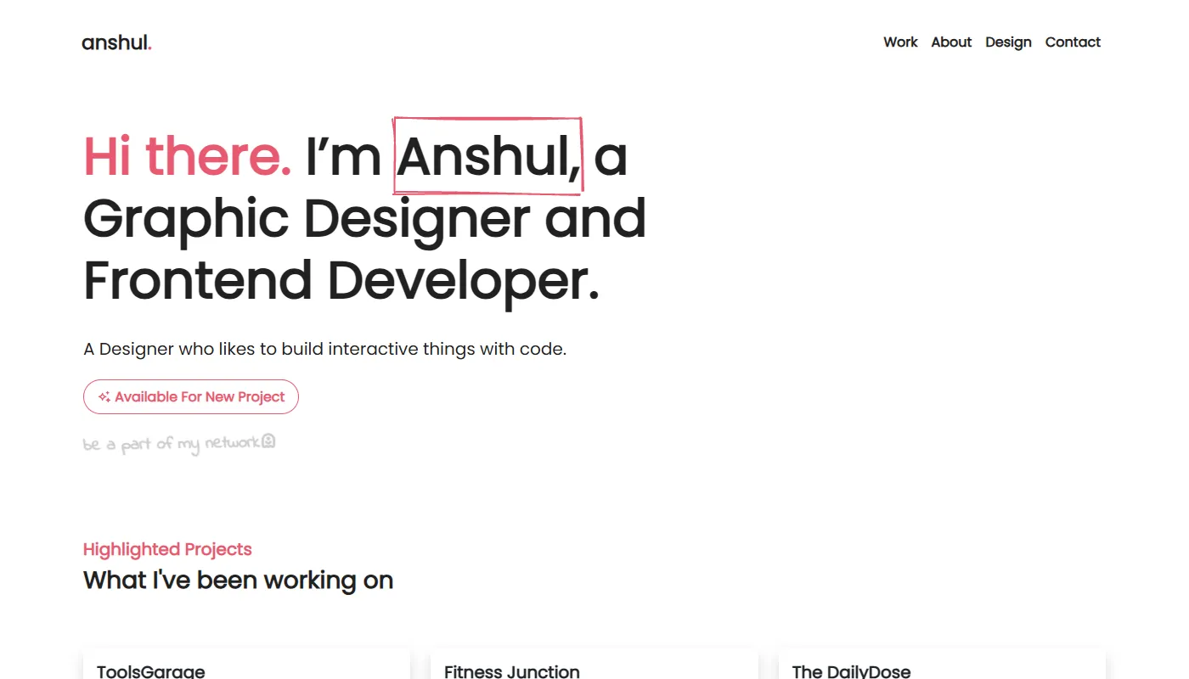
Task: Click the 'Hi there.' pink heading text
Action: click(188, 157)
